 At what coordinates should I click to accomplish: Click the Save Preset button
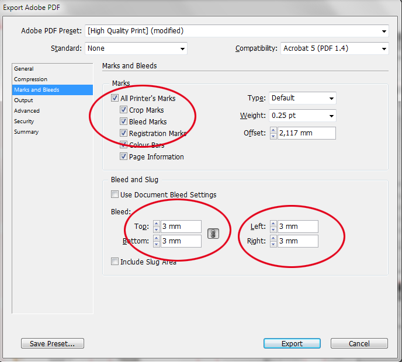coord(53,343)
